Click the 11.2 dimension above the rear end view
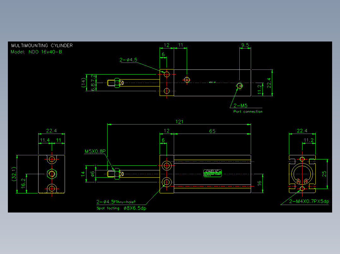This screenshot has width=340, height=254. (x=308, y=140)
